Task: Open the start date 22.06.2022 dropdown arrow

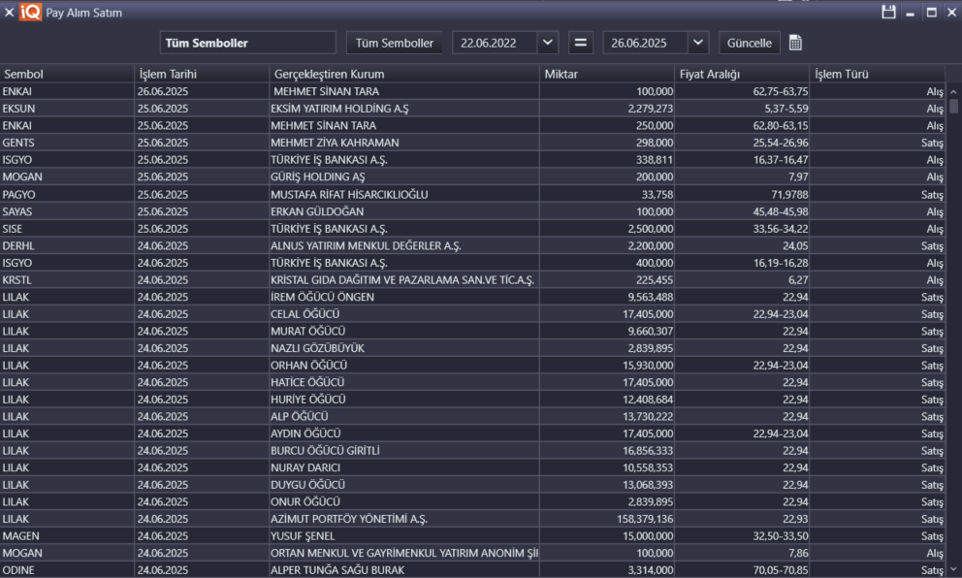Action: pos(548,43)
